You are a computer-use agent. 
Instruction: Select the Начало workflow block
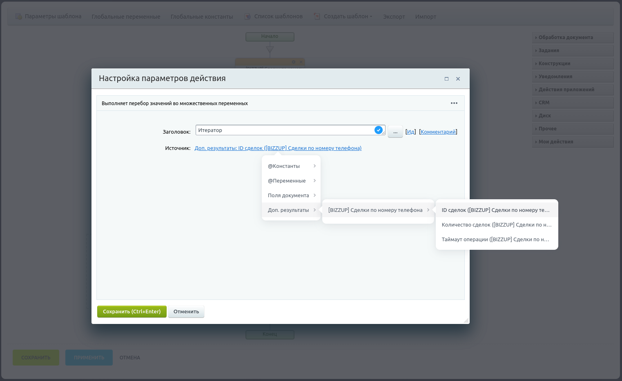click(270, 37)
